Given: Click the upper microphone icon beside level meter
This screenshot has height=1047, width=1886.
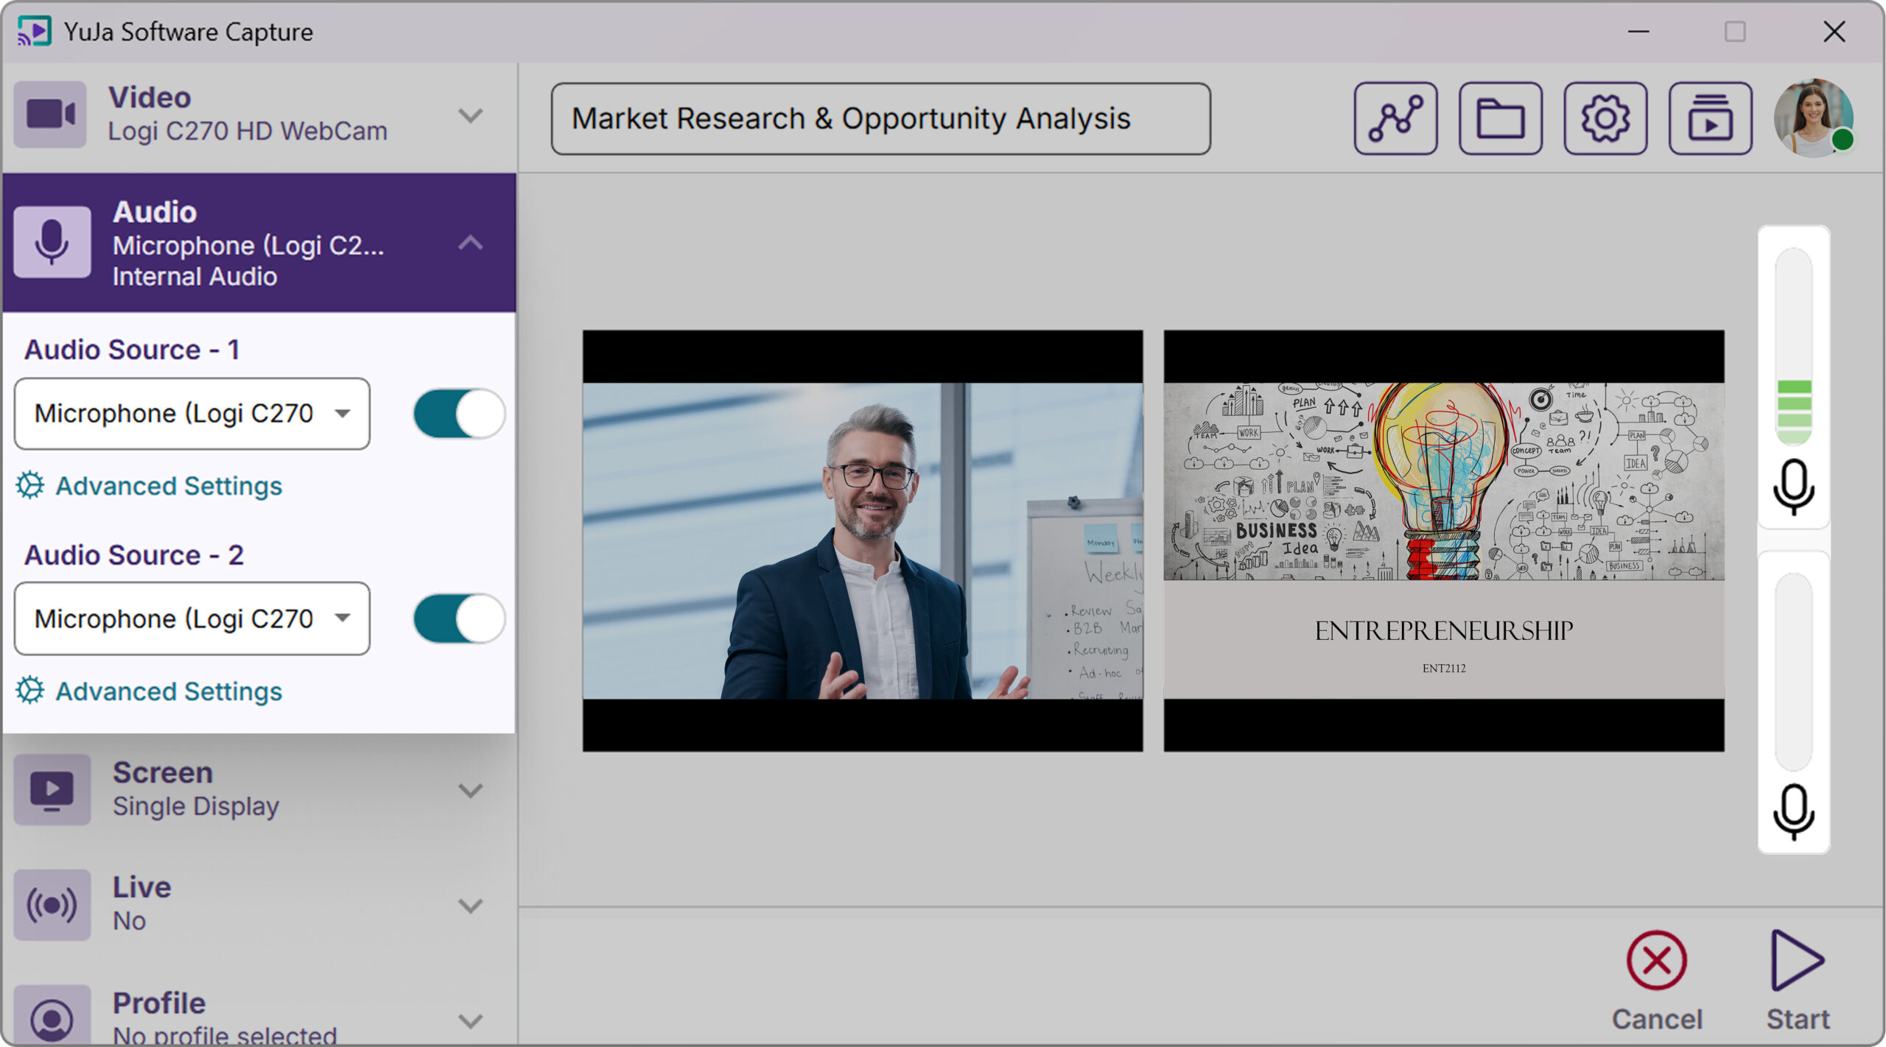Looking at the screenshot, I should pyautogui.click(x=1793, y=487).
